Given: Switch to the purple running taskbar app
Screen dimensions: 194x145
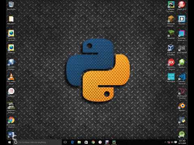Looking at the screenshot, I should pyautogui.click(x=107, y=142).
